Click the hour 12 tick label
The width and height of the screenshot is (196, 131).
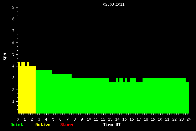pyautogui.click(x=103, y=119)
